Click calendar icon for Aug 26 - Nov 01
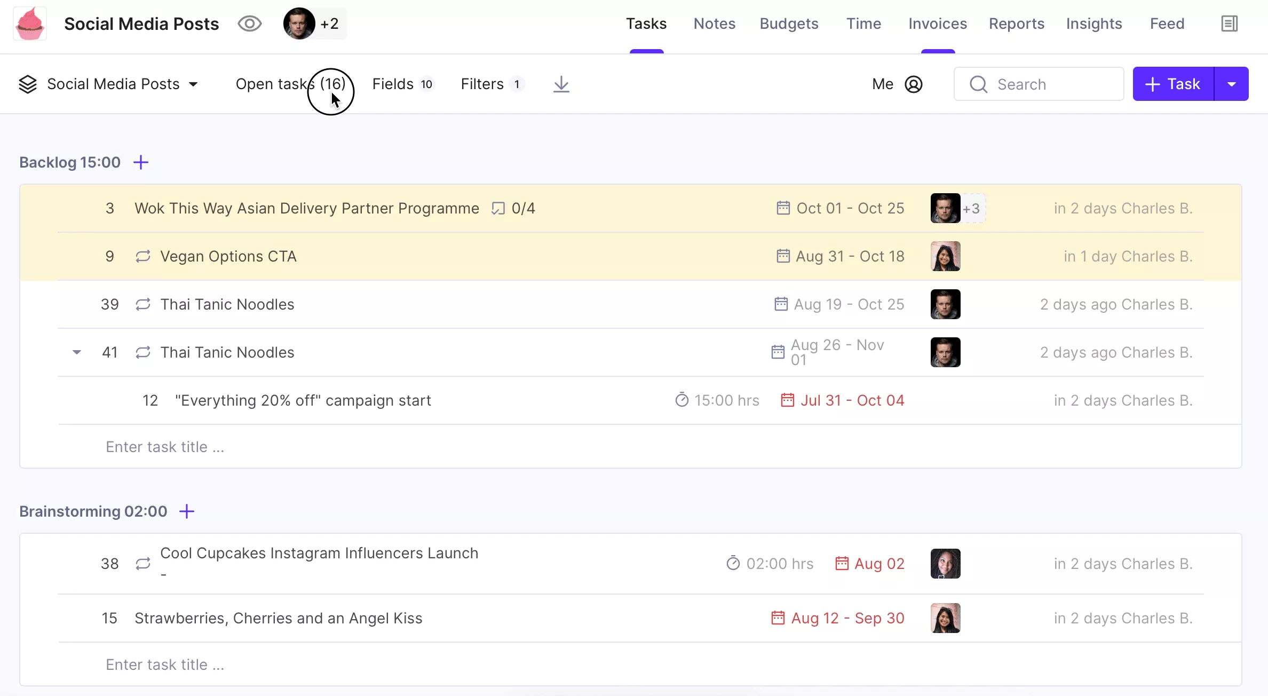Viewport: 1268px width, 696px height. tap(778, 352)
